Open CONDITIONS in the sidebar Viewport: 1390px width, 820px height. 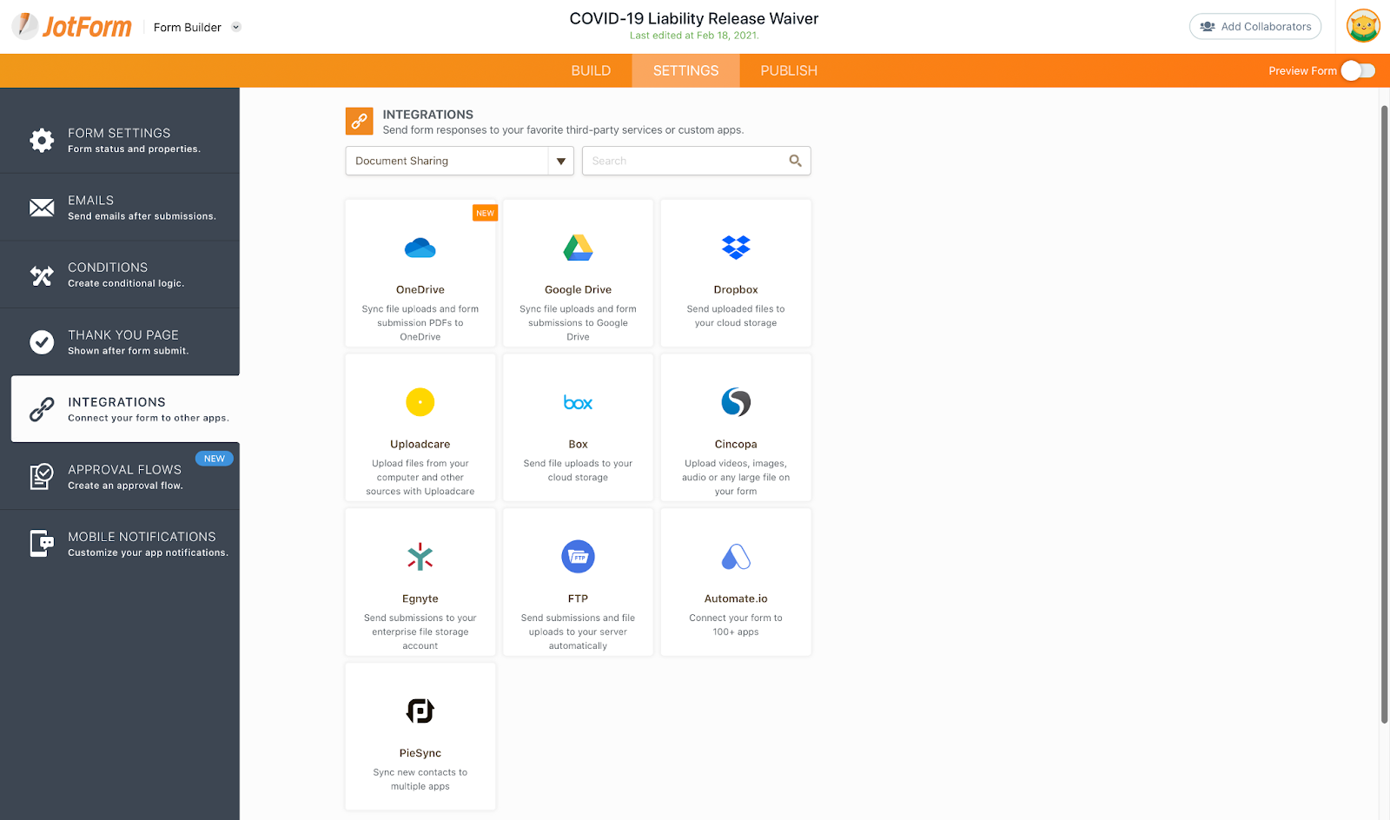120,274
